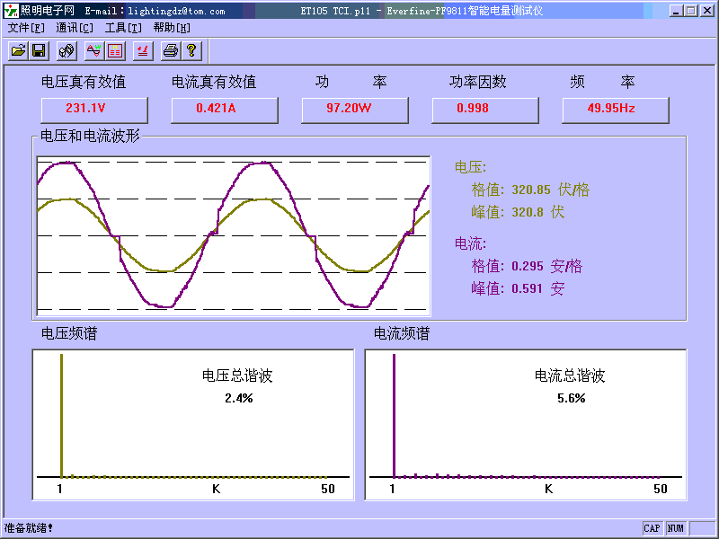This screenshot has height=539, width=719.
Task: Click the open file folder icon
Action: click(18, 50)
